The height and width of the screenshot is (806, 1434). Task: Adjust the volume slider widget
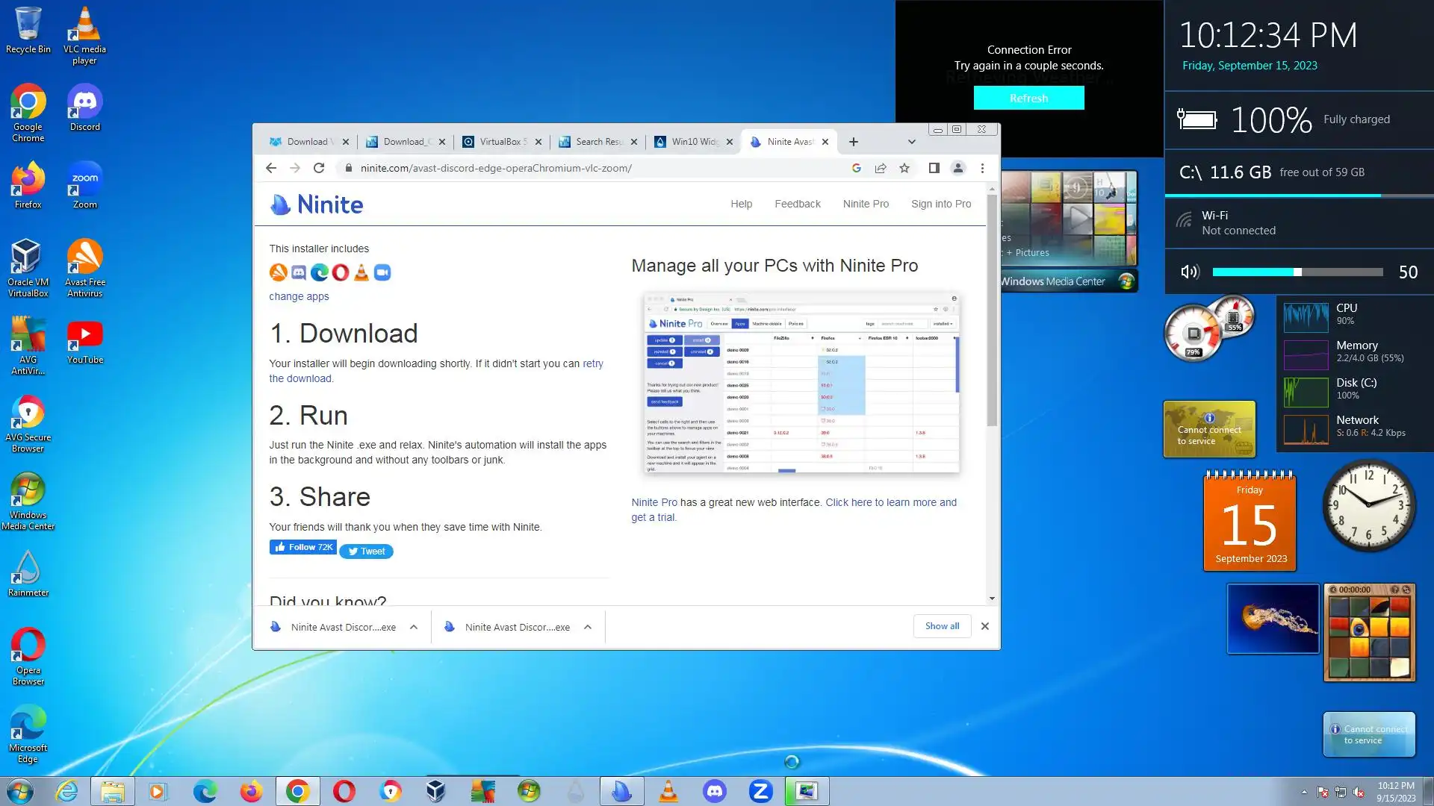tap(1298, 272)
